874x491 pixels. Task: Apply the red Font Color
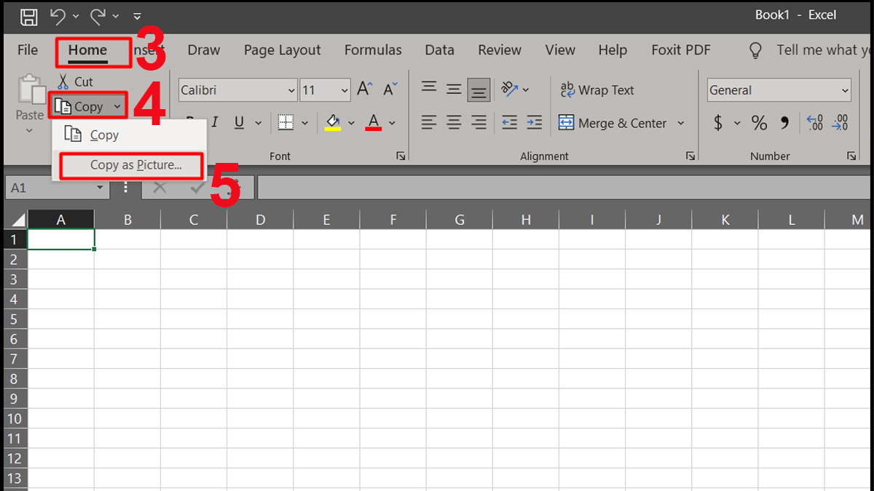[x=374, y=123]
